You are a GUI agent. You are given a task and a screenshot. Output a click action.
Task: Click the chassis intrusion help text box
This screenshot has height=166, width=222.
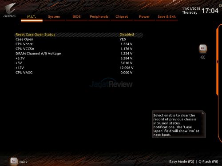click(x=179, y=124)
